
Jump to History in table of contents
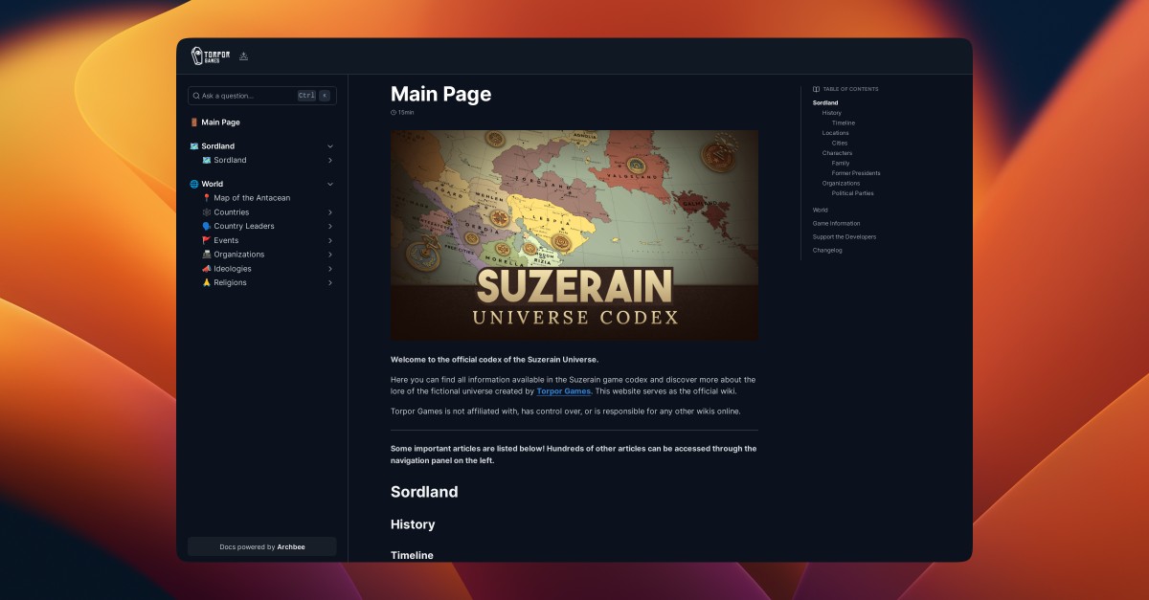tap(832, 113)
